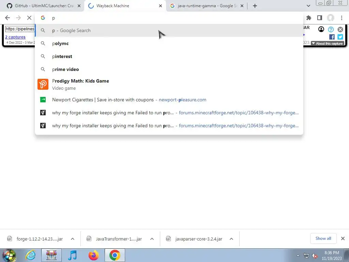349x262 pixels.
Task: Select the Prodigy Math: Kids Game suggestion
Action: pyautogui.click(x=169, y=85)
